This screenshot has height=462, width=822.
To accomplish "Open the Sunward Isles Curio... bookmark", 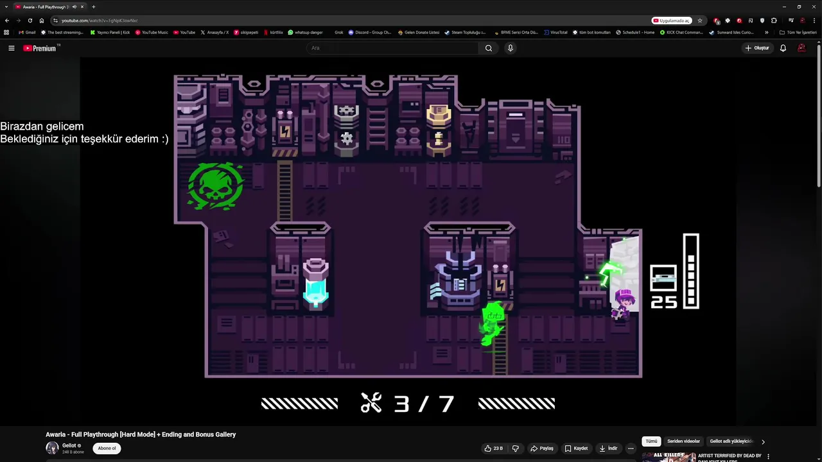I will [731, 32].
